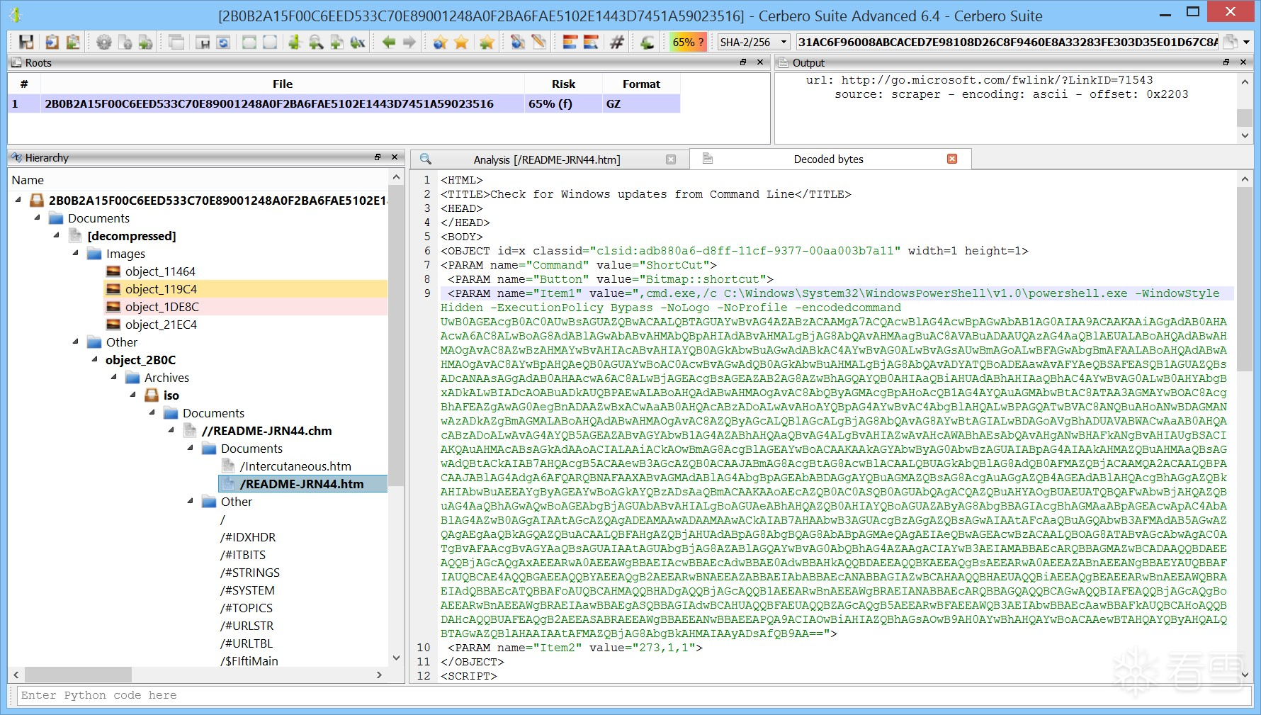Click the copy hash icon beside hash field
The height and width of the screenshot is (715, 1261).
[x=1231, y=43]
